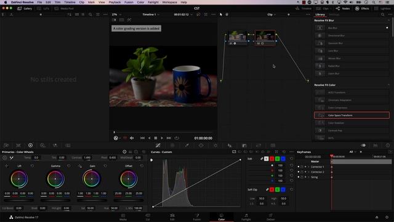
Task: Select the Box Blur effect
Action: click(352, 28)
